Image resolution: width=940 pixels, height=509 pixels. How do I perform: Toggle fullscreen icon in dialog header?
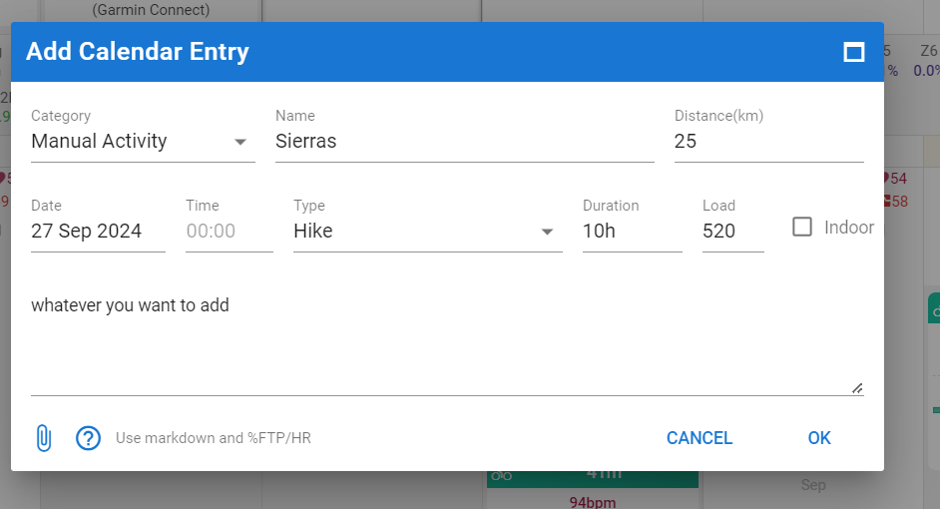tap(854, 52)
